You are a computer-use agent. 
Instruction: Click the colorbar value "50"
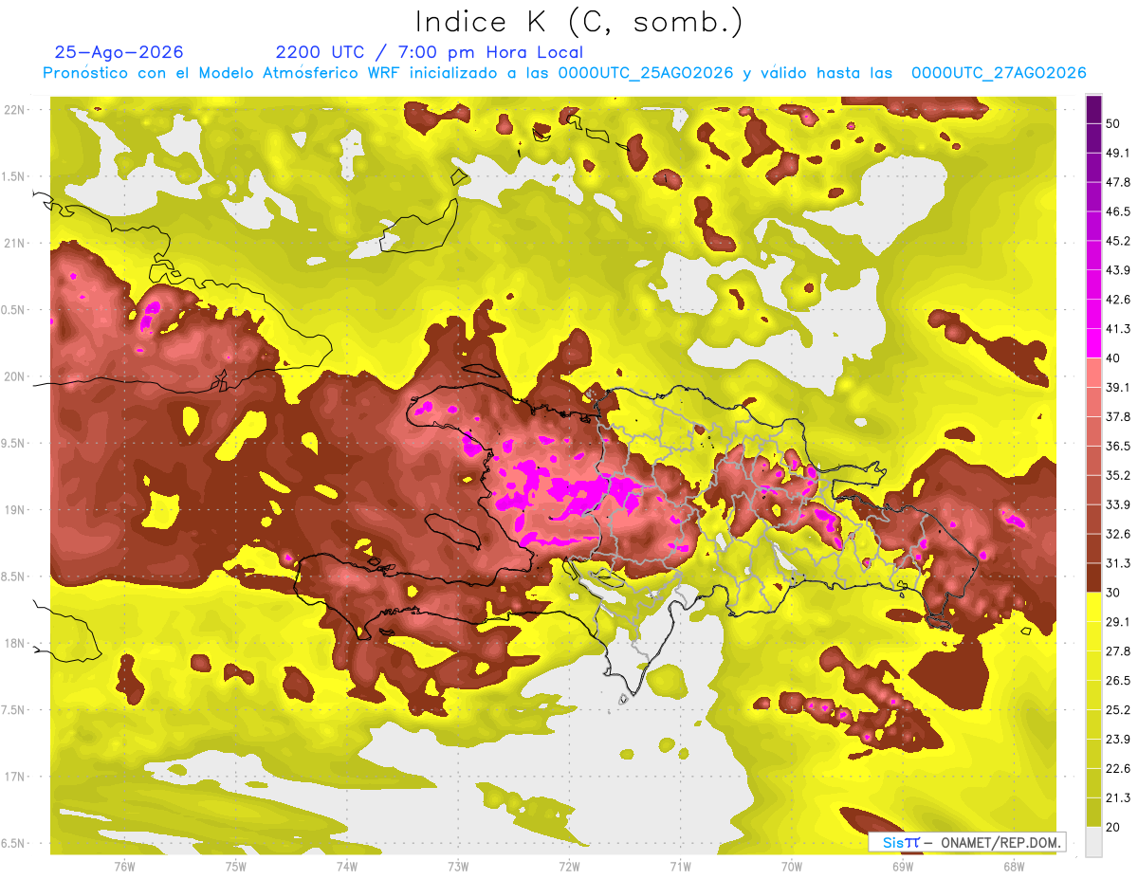point(1113,123)
